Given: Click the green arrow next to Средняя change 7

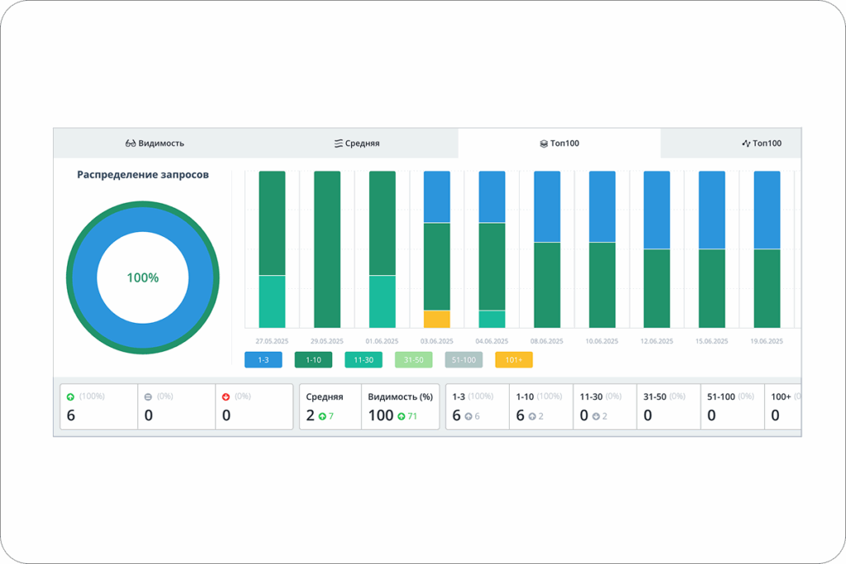Looking at the screenshot, I should click(x=322, y=416).
